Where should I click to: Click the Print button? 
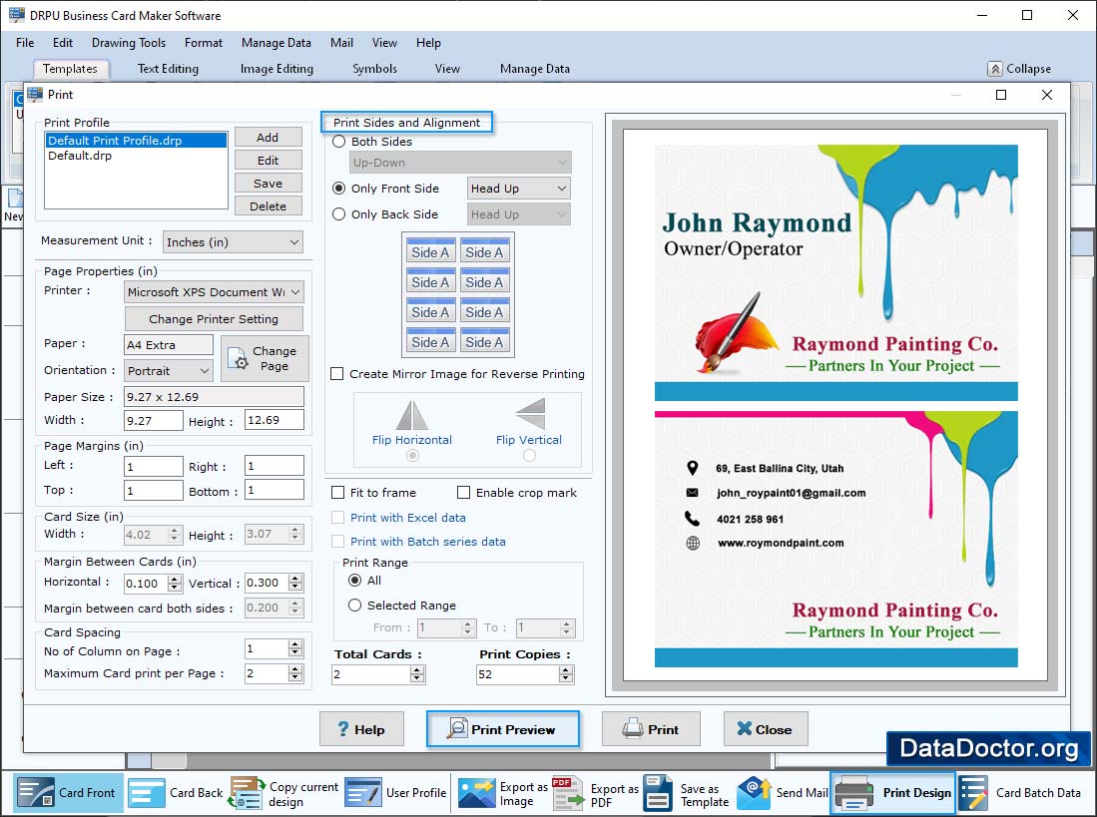pyautogui.click(x=651, y=729)
